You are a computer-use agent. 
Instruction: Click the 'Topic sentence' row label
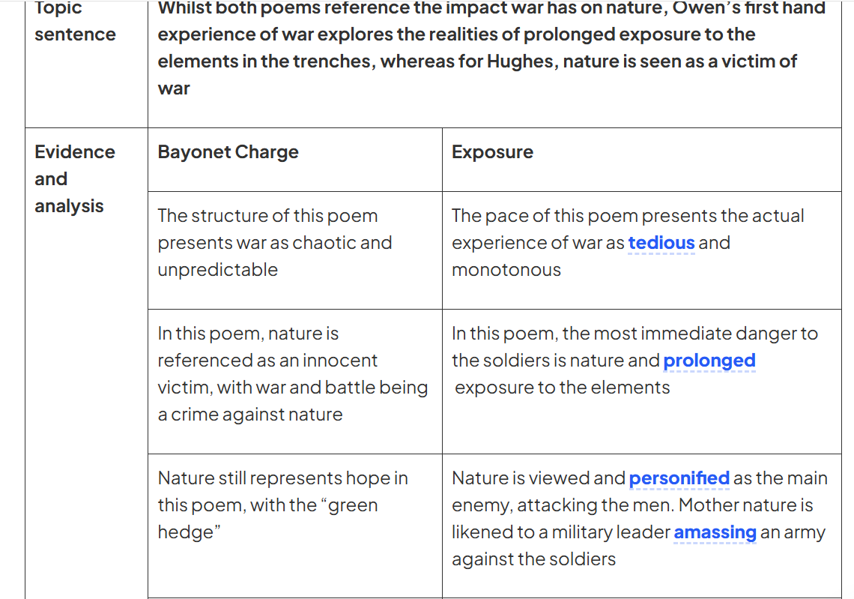click(x=75, y=21)
